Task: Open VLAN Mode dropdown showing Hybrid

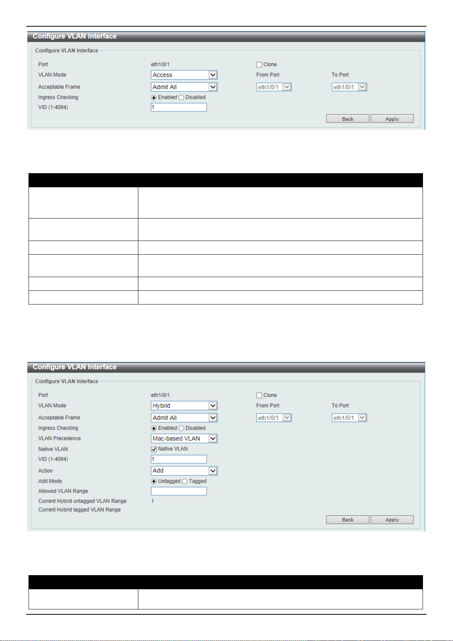Action: [184, 406]
